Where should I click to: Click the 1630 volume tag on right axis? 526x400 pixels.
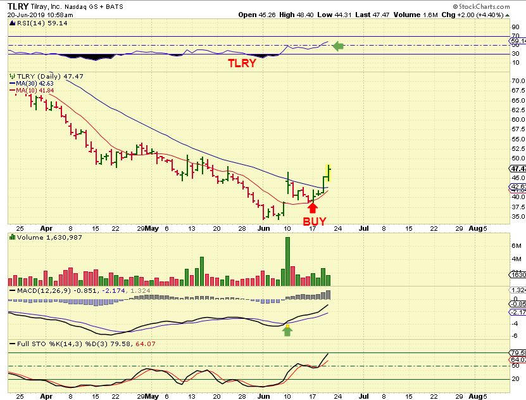pos(518,274)
